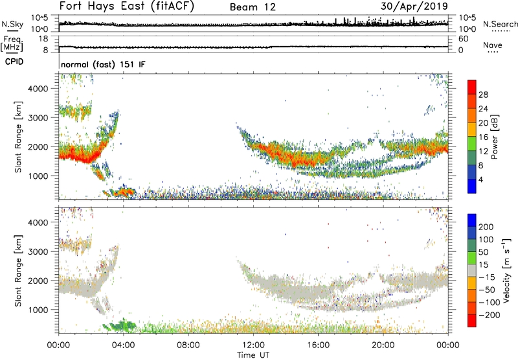Viewport: 518px width, 359px height.
Task: Click the red top segment of Power colorbar
Action: [x=472, y=87]
